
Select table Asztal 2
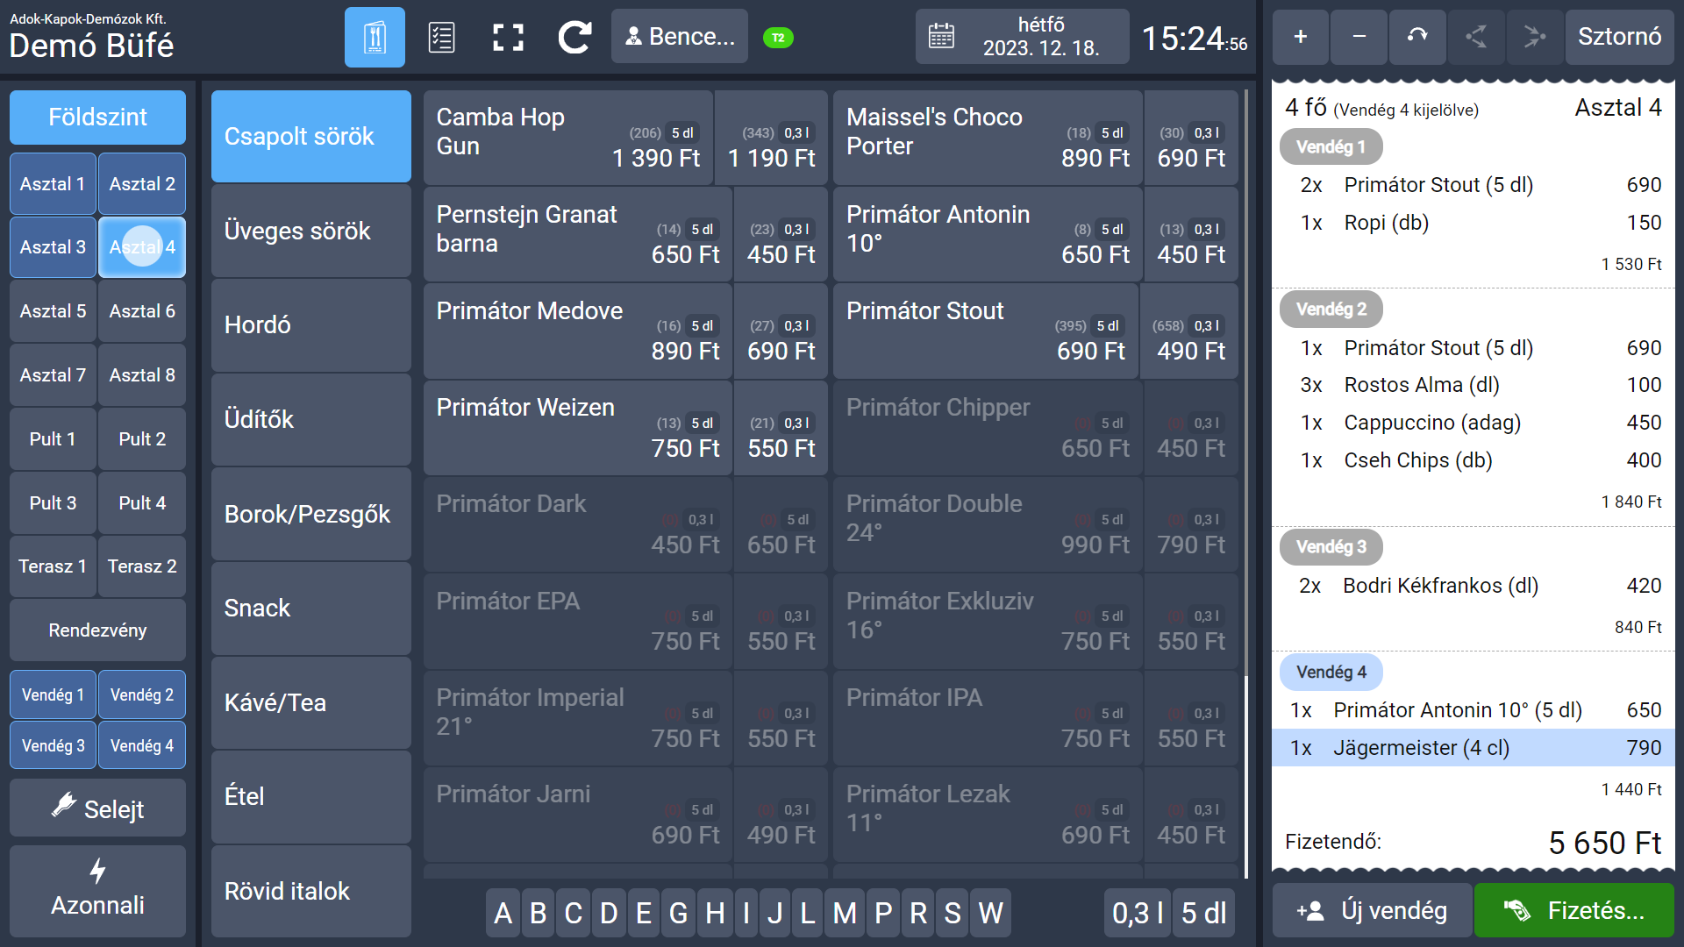pyautogui.click(x=142, y=184)
